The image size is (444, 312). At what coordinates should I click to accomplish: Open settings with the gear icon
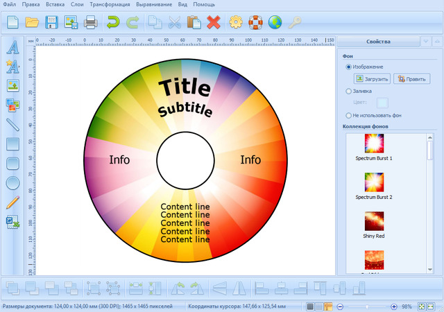[x=236, y=23]
